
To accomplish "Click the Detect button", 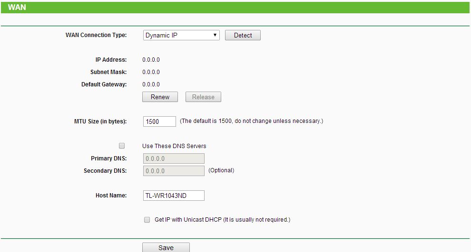I will pos(243,35).
